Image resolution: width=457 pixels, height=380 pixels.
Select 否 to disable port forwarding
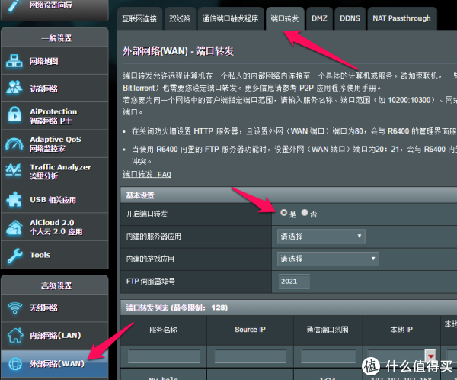pyautogui.click(x=305, y=214)
